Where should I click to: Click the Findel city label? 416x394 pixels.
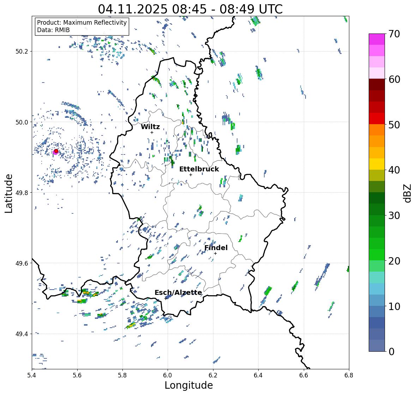[216, 248]
